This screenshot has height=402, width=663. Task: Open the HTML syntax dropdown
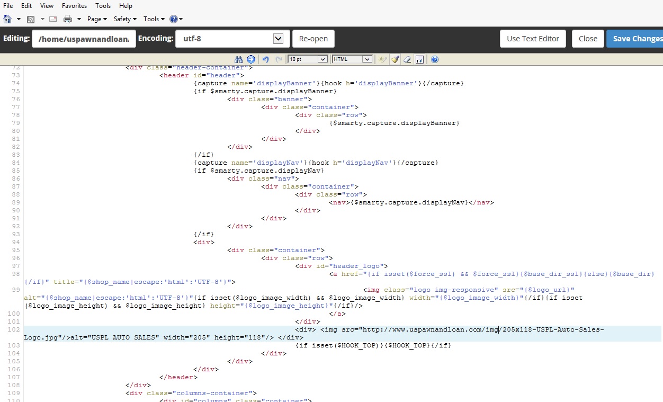click(352, 59)
